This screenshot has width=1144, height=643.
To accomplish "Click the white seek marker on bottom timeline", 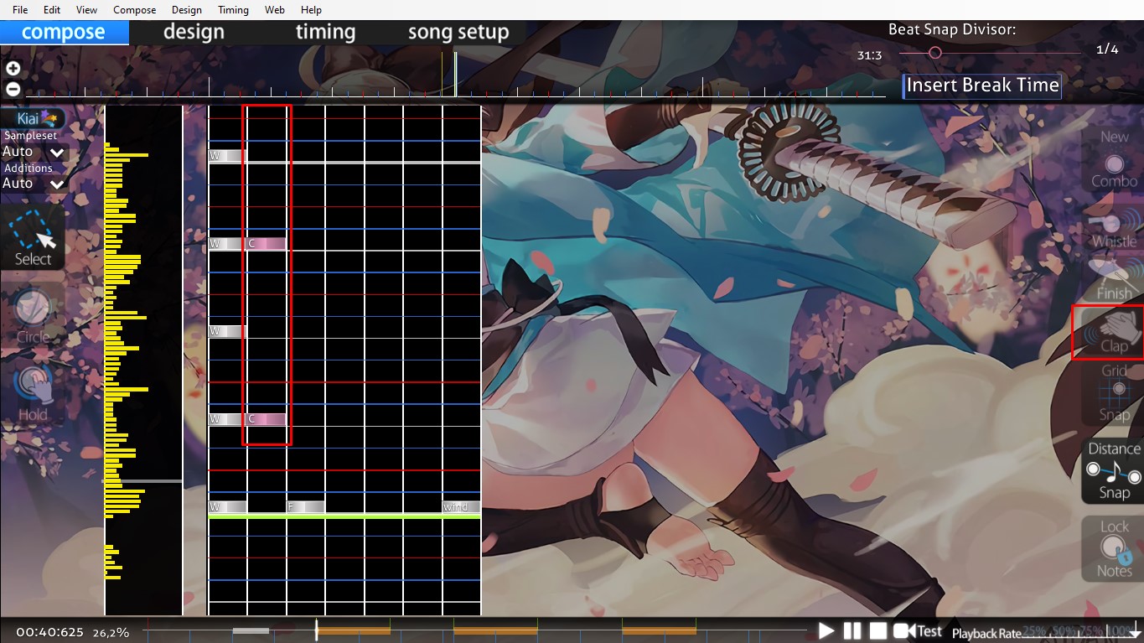I will [316, 630].
